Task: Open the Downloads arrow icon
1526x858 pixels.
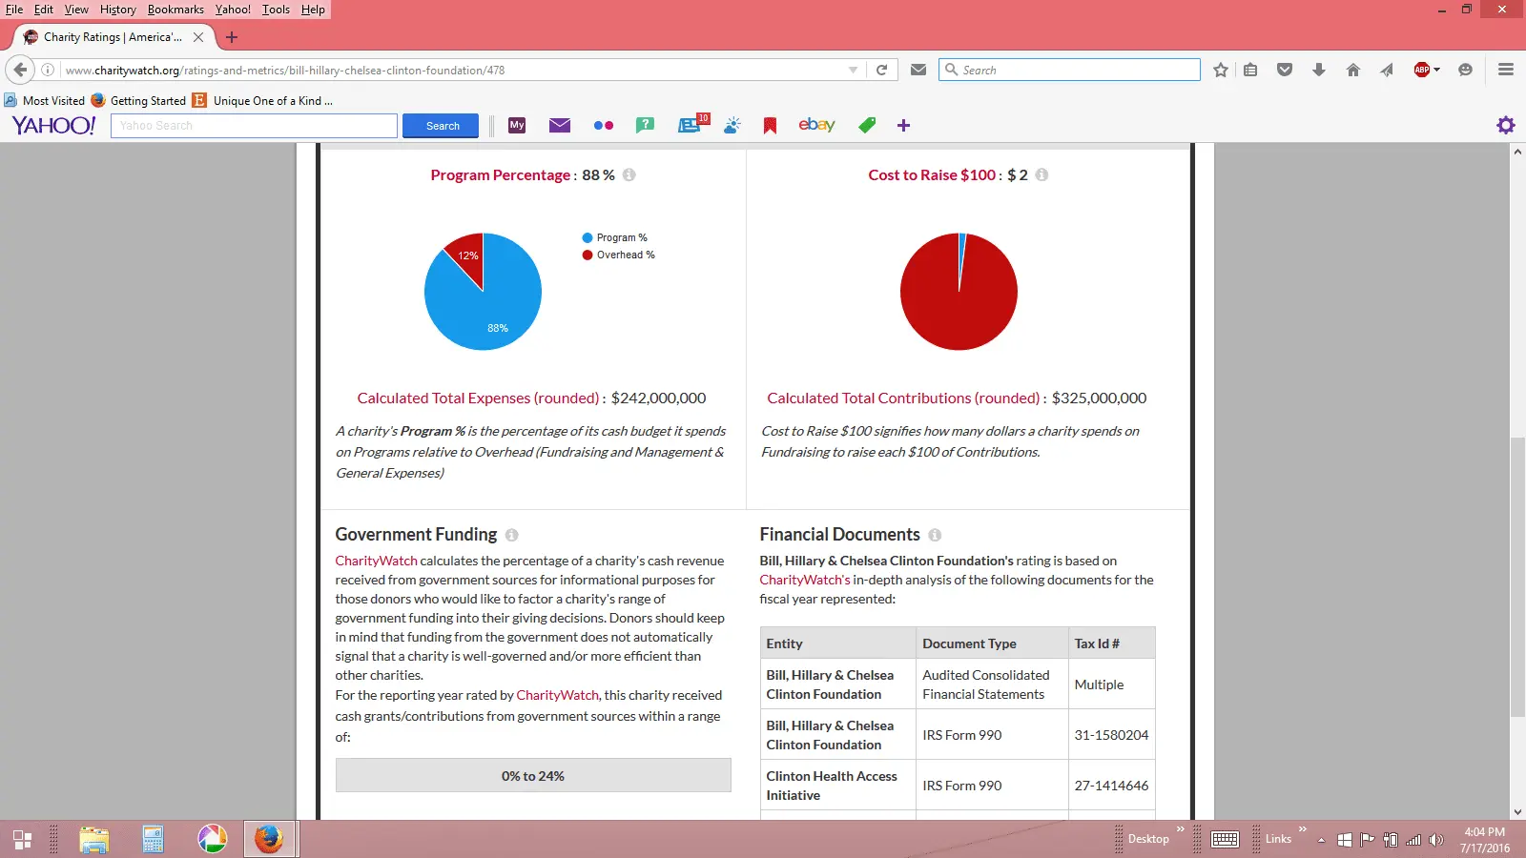Action: tap(1319, 70)
